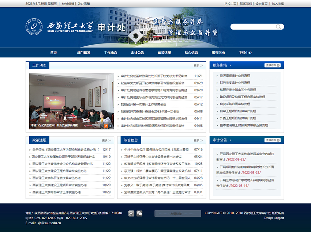Open 经济责任审计业务流程 guide link
Viewport: 311px width, 232px height.
point(235,76)
